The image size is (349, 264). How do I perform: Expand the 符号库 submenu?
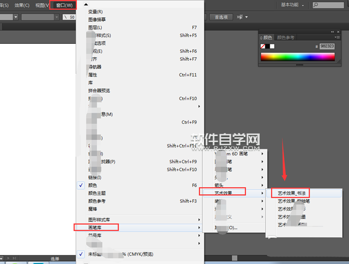pyautogui.click(x=140, y=235)
